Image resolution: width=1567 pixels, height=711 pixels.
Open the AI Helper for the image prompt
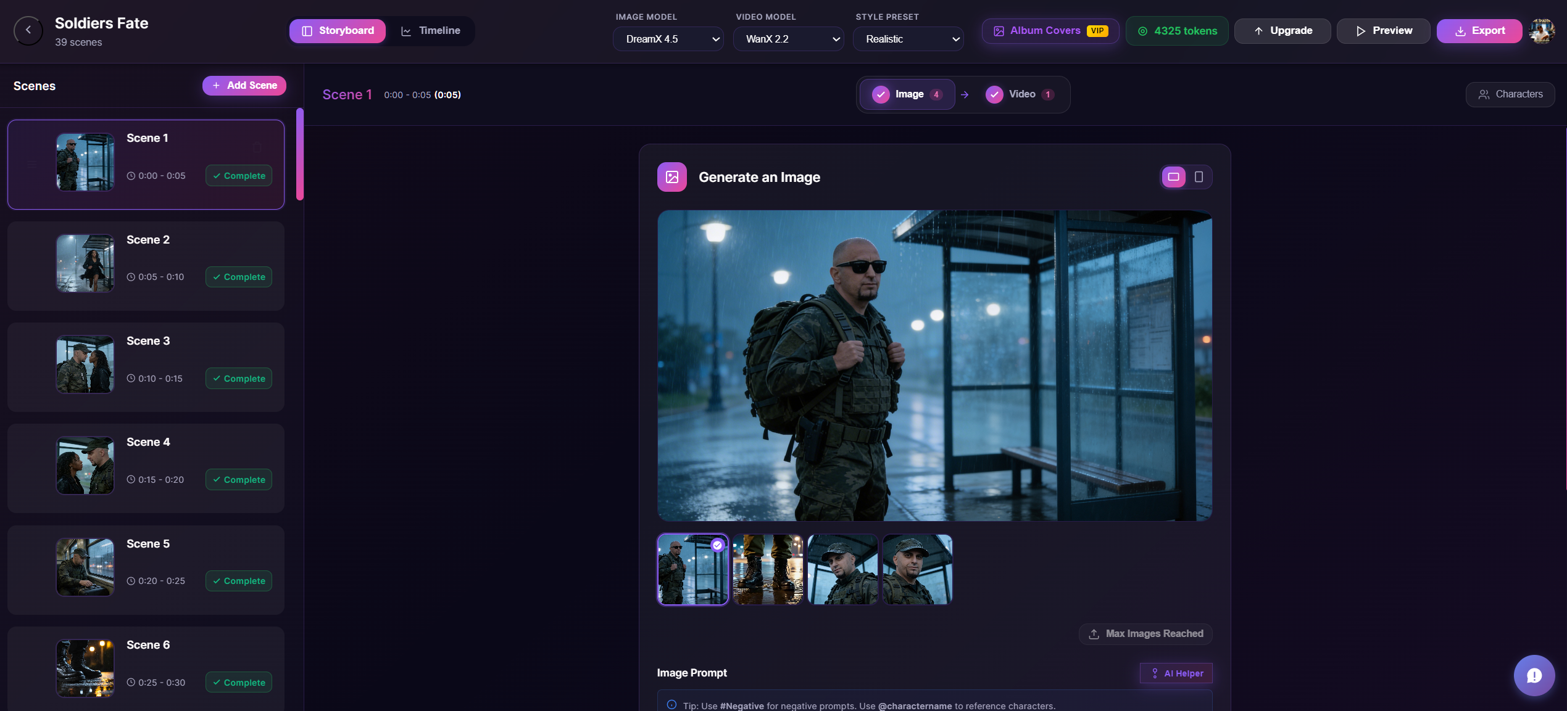(1176, 673)
